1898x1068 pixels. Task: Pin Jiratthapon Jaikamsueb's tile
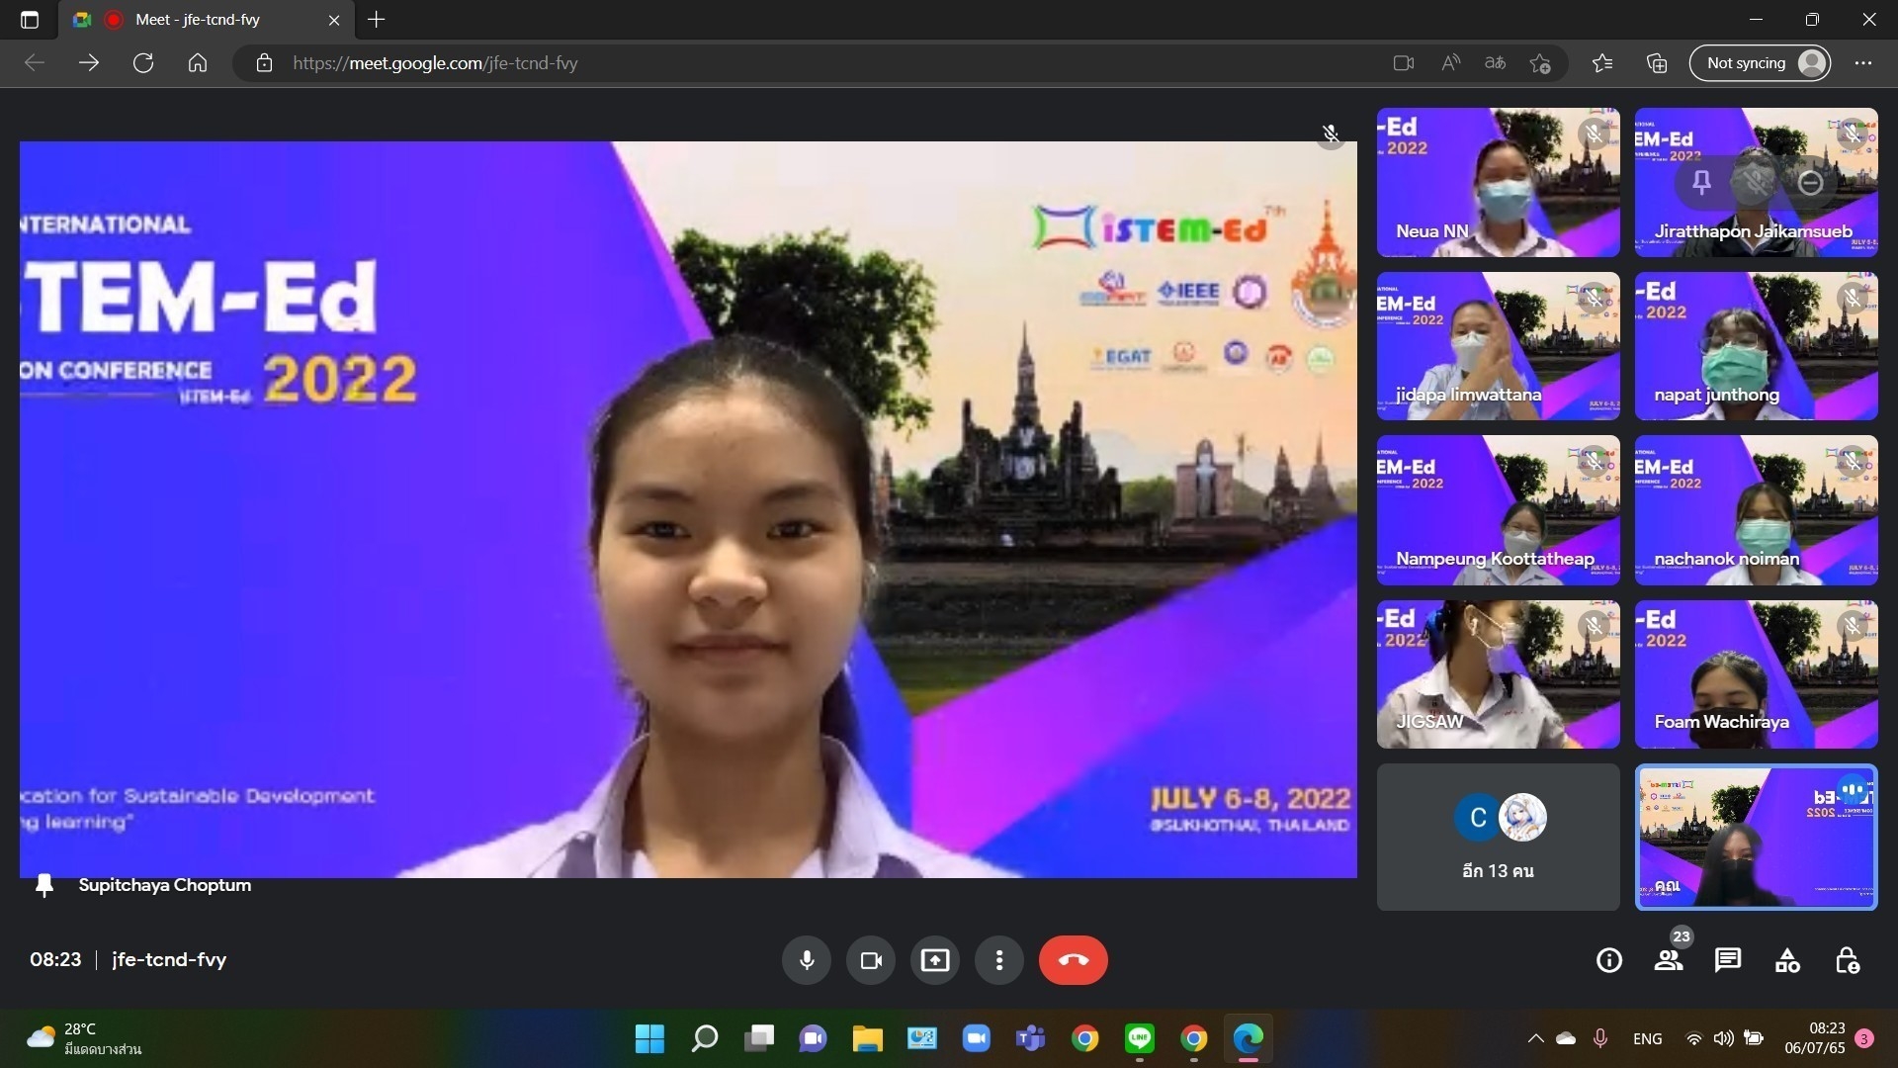[x=1701, y=182]
